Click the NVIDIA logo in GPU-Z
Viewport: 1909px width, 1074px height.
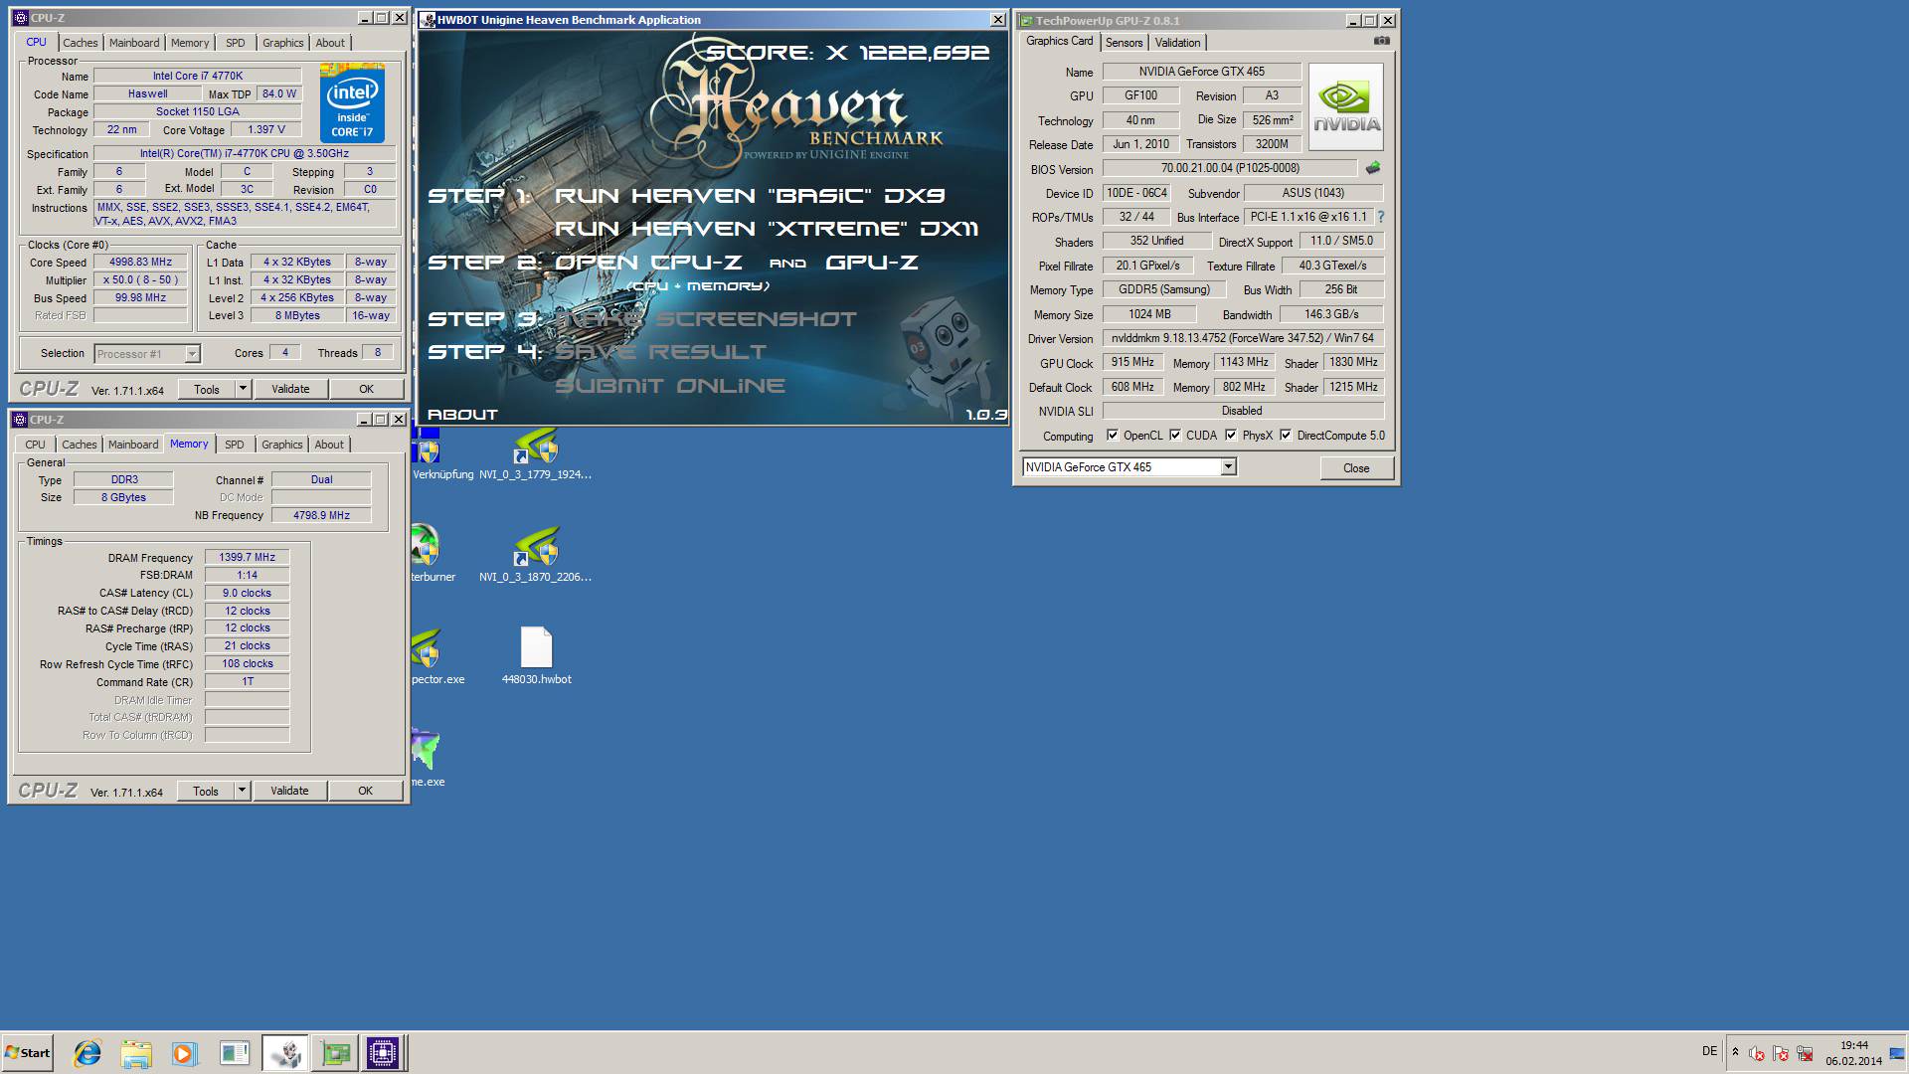tap(1346, 106)
